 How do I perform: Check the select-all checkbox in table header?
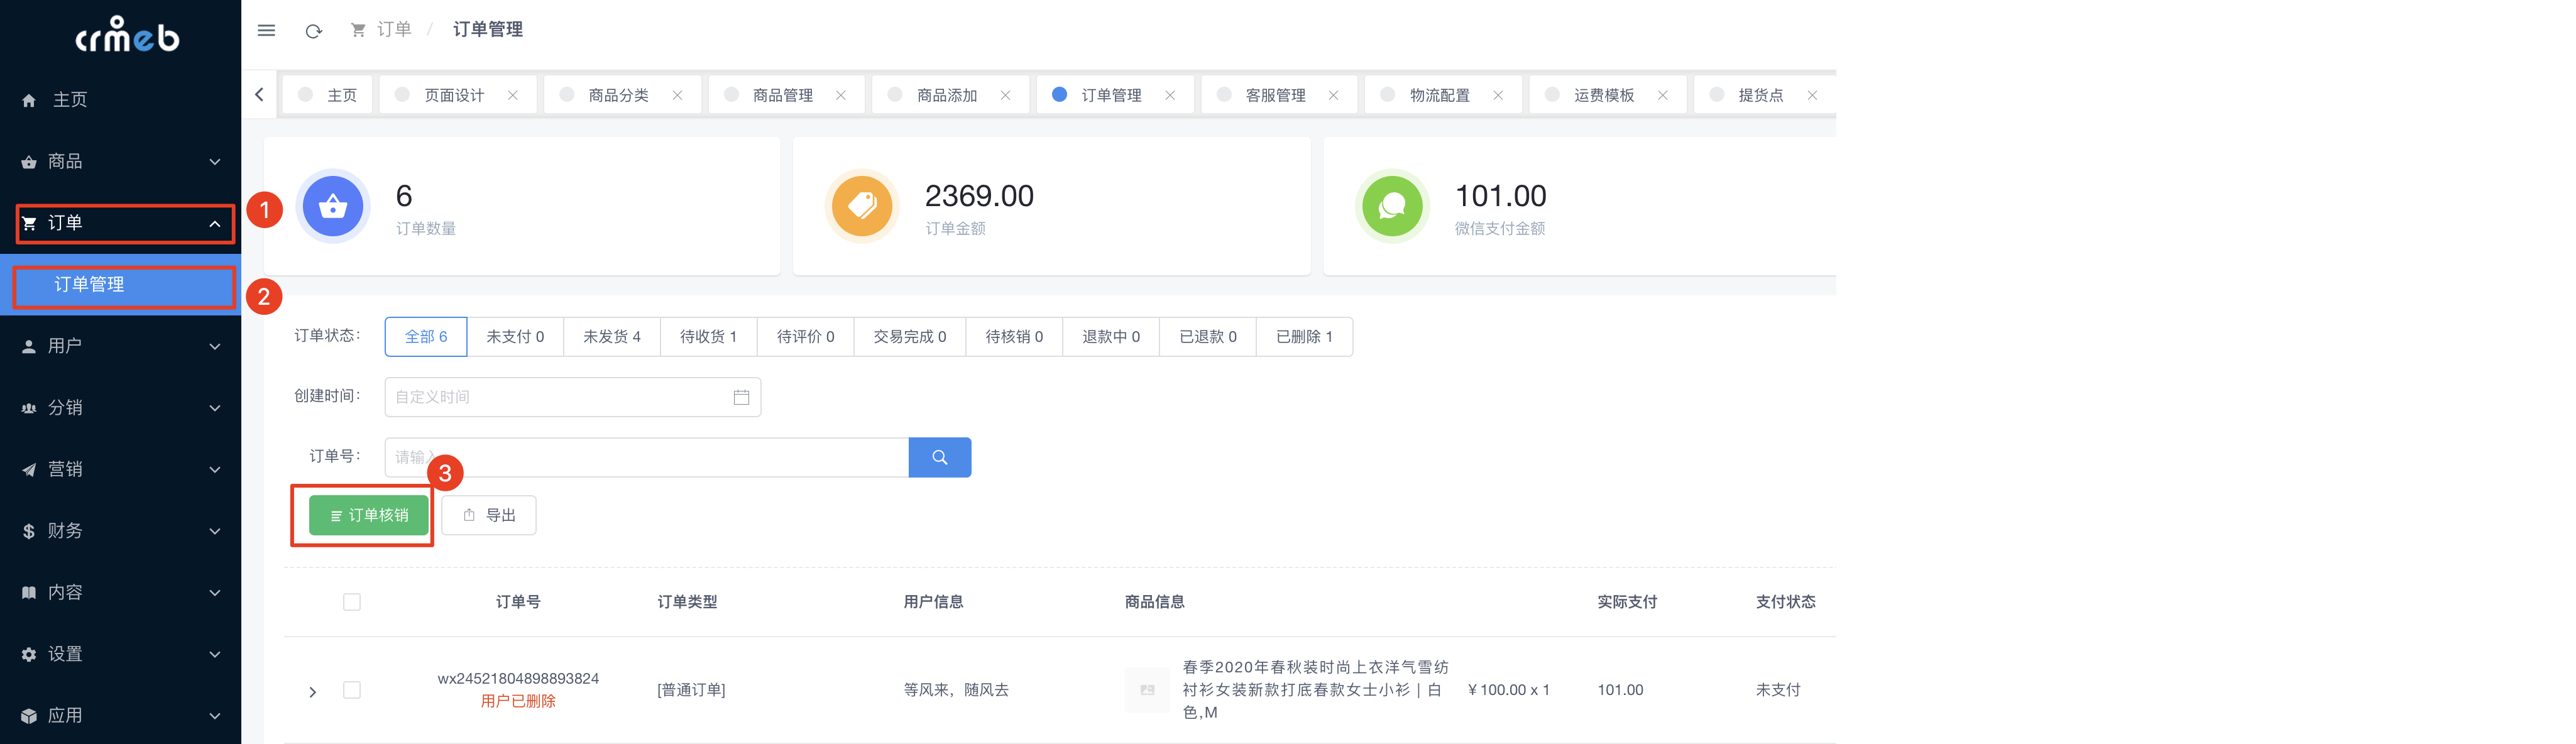[352, 602]
